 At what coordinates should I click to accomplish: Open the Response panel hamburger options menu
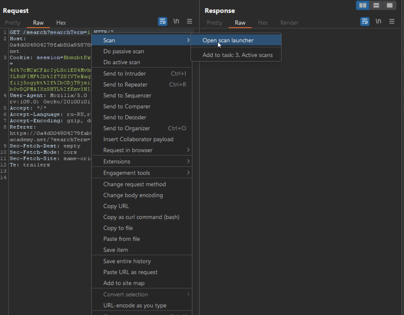coord(392,22)
